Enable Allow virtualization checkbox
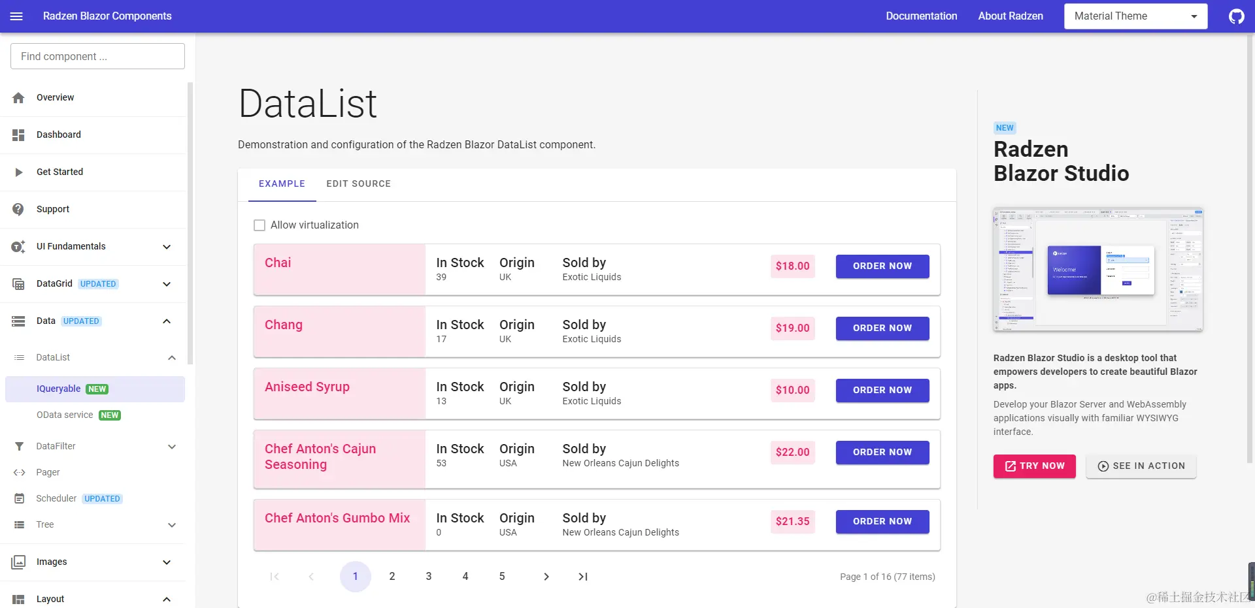The image size is (1255, 608). tap(259, 225)
